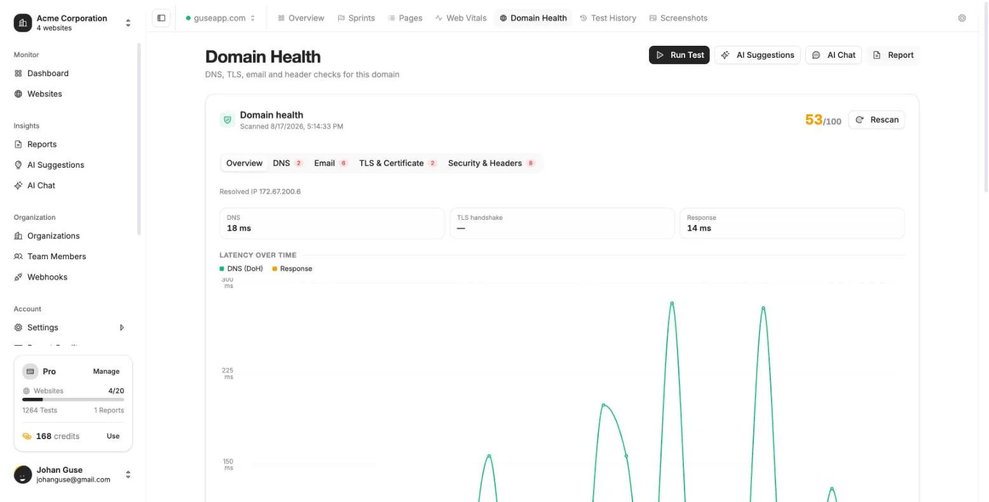This screenshot has height=502, width=989.
Task: Click the sidebar scrollbar
Action: click(x=139, y=139)
